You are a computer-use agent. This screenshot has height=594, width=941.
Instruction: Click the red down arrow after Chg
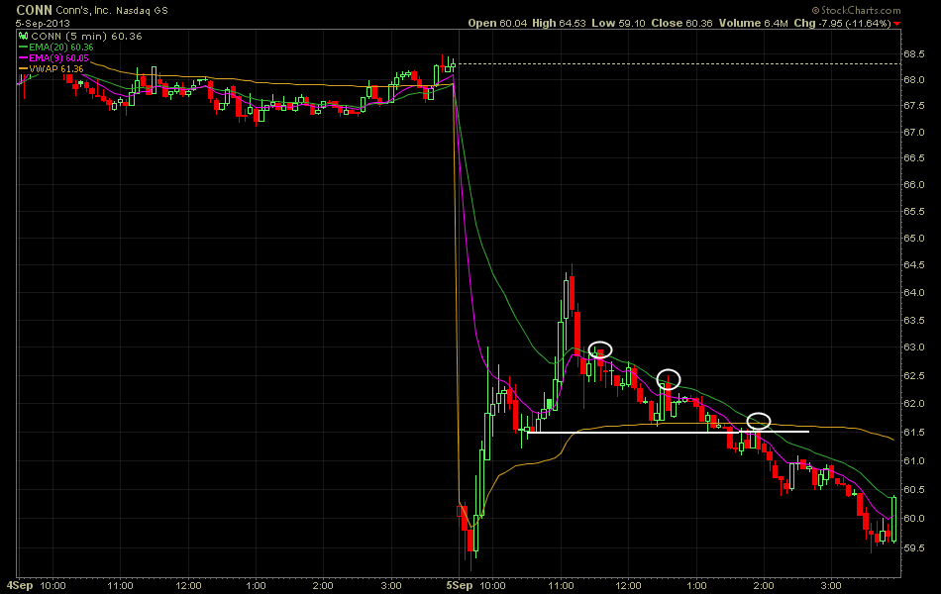click(897, 23)
